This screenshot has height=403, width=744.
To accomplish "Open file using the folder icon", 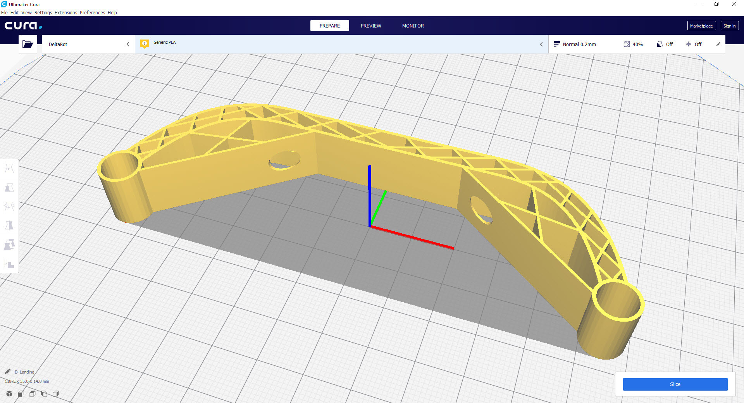I will [x=28, y=44].
